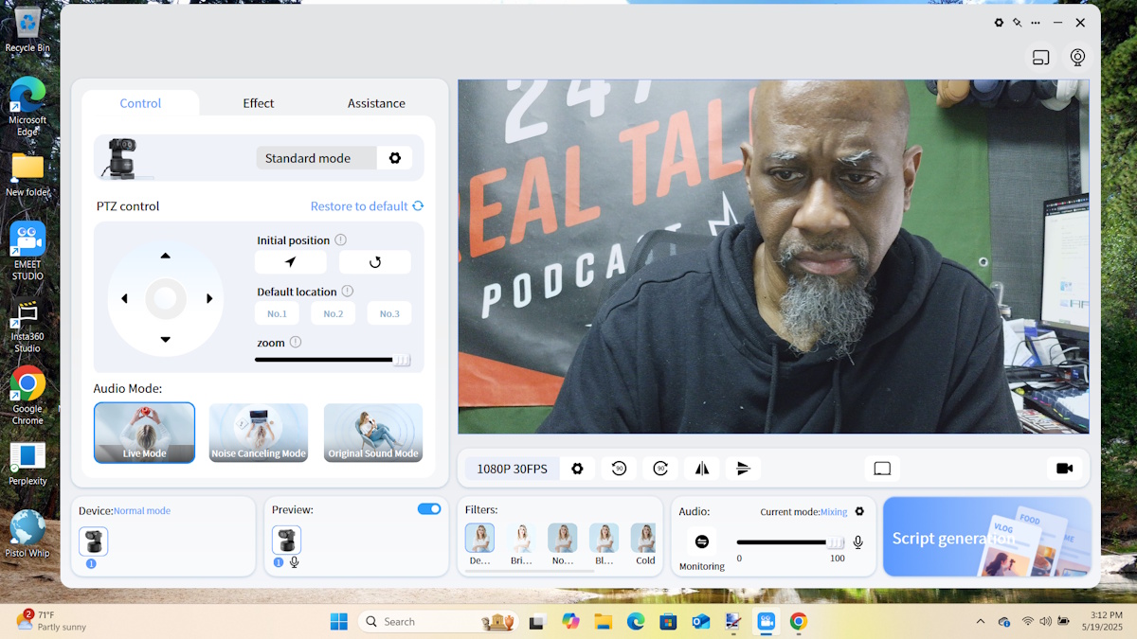Click the webcam icon at top right
The image size is (1137, 639).
[1077, 58]
